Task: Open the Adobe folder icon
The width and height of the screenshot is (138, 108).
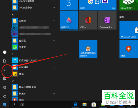Action: click(x=15, y=21)
